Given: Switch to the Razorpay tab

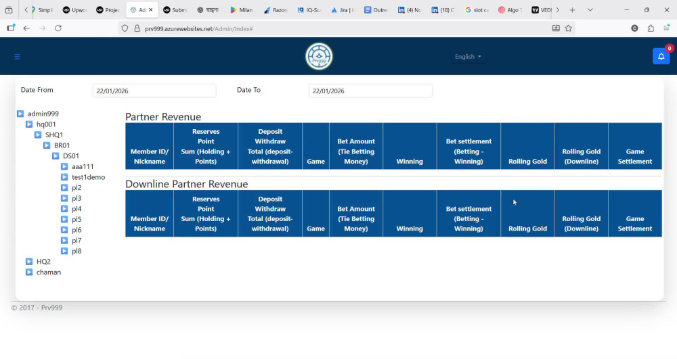Looking at the screenshot, I should tap(276, 10).
